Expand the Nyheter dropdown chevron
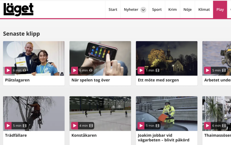 point(143,10)
